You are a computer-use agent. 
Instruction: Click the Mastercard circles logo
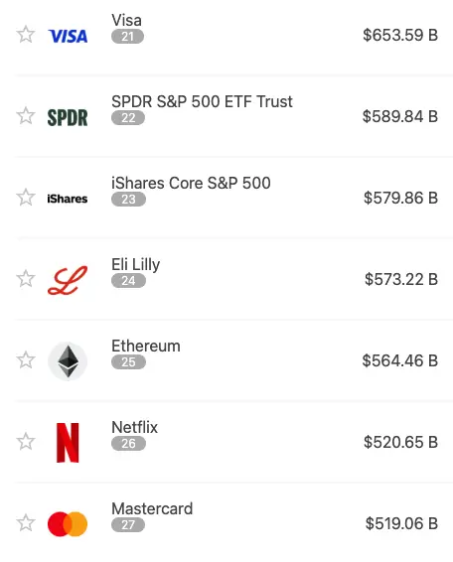[68, 524]
